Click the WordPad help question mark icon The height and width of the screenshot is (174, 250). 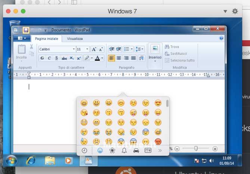[x=221, y=38]
